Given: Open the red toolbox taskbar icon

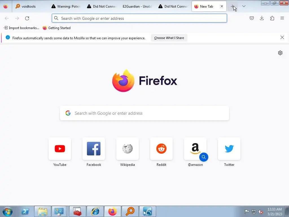Looking at the screenshot, I should point(77,211).
